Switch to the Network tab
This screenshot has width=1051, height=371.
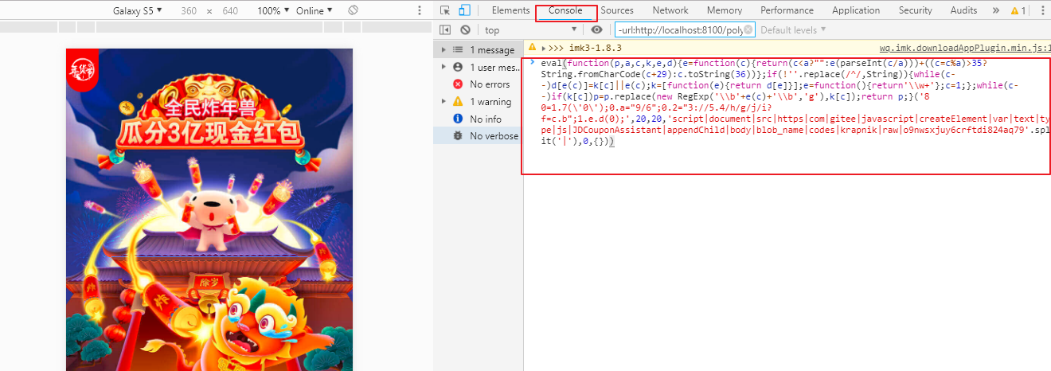click(670, 10)
